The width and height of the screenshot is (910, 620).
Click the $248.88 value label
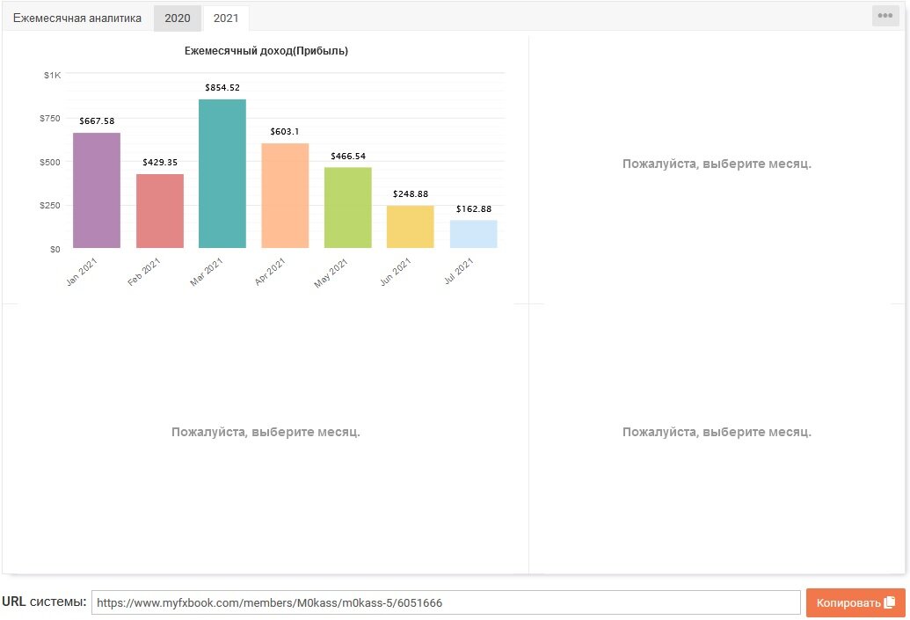point(411,193)
